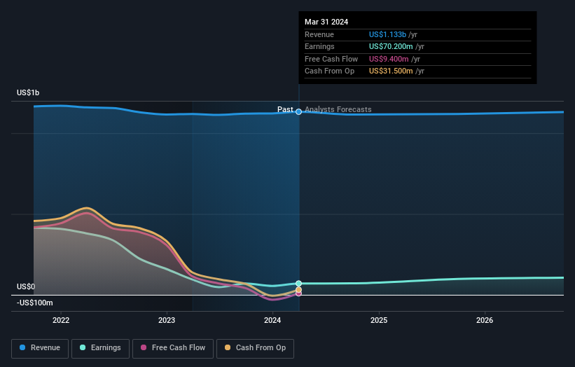Click the US$9.400m free cash flow value
This screenshot has height=367, width=575.
pyautogui.click(x=389, y=59)
